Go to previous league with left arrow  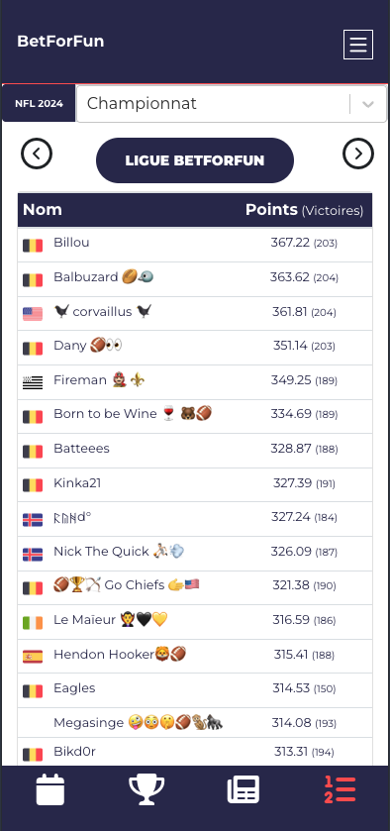37,155
